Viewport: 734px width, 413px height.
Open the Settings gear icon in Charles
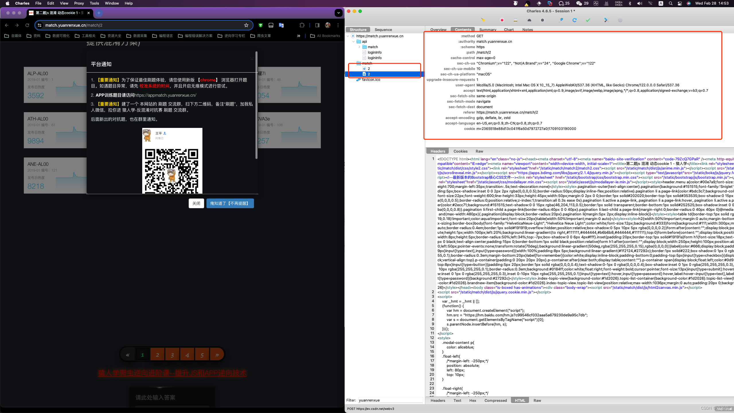620,20
